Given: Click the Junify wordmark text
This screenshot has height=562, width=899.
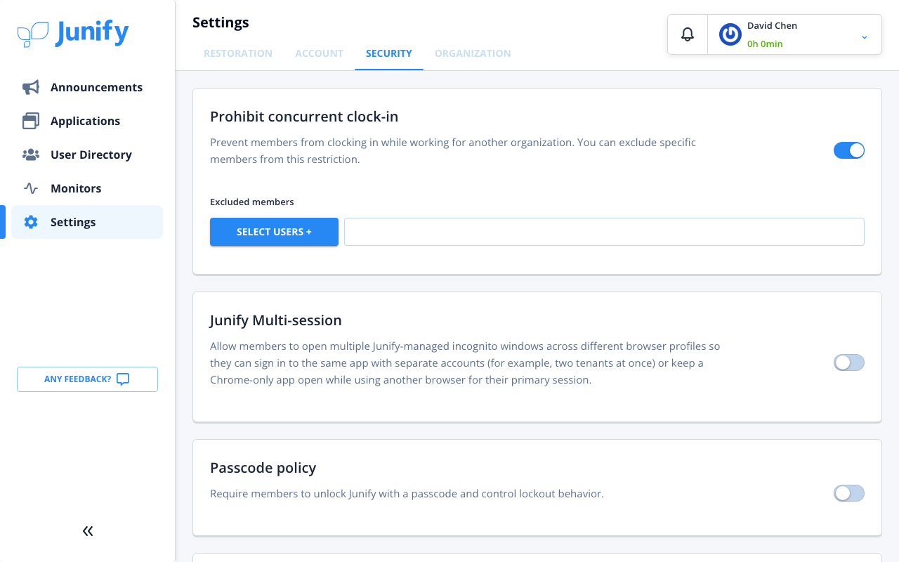Looking at the screenshot, I should [92, 33].
